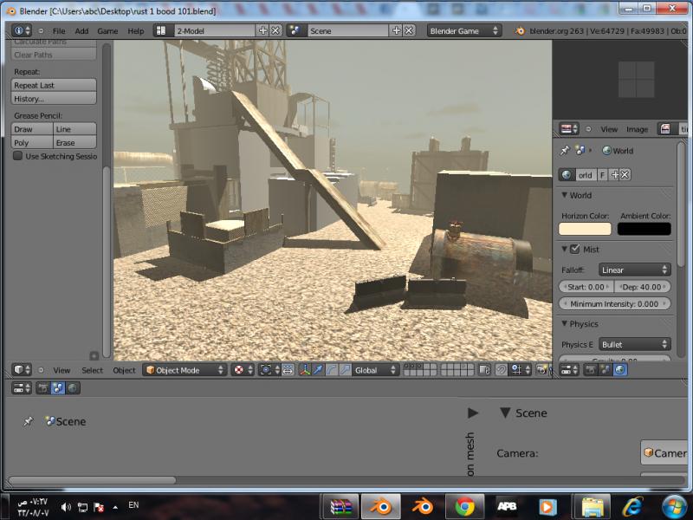Screen dimensions: 693x520
Task: Add a new scene with plus icon
Action: click(397, 30)
